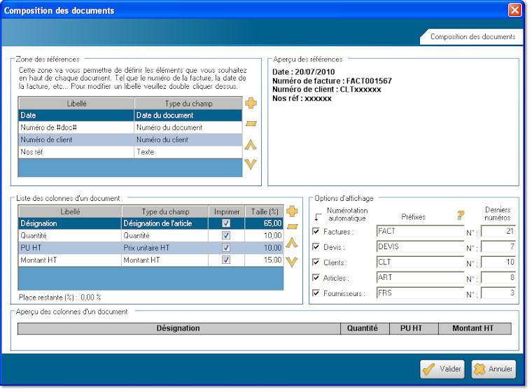The width and height of the screenshot is (532, 392).
Task: Click Désignation header in columns preview
Action: (x=178, y=328)
